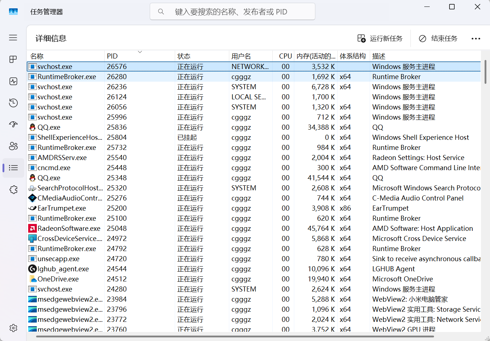This screenshot has width=490, height=341.
Task: Select RuntimeBroker.exe with PID 24792
Action: point(254,249)
